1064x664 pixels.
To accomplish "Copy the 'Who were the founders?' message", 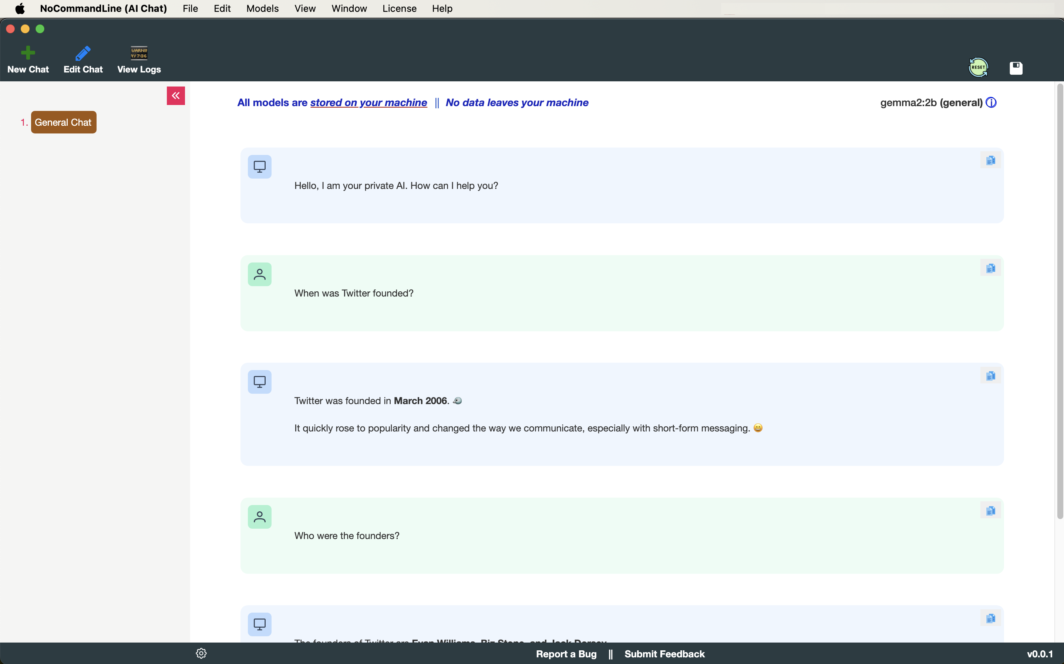I will [x=990, y=510].
